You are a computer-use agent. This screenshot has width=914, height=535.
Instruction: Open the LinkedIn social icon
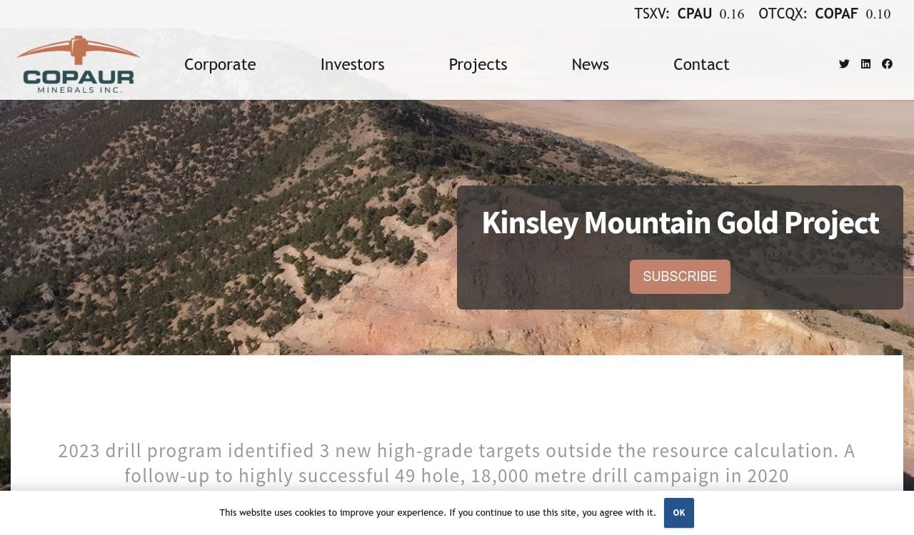865,63
